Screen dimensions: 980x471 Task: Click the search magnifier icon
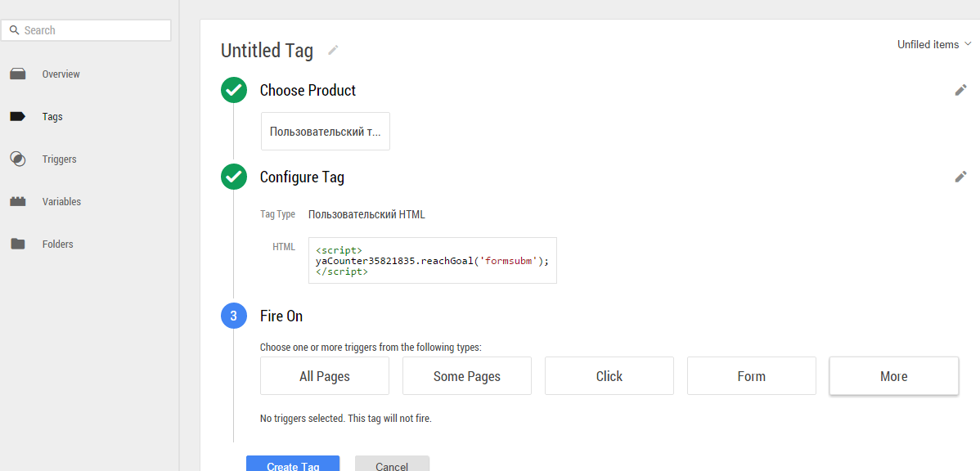(x=15, y=30)
